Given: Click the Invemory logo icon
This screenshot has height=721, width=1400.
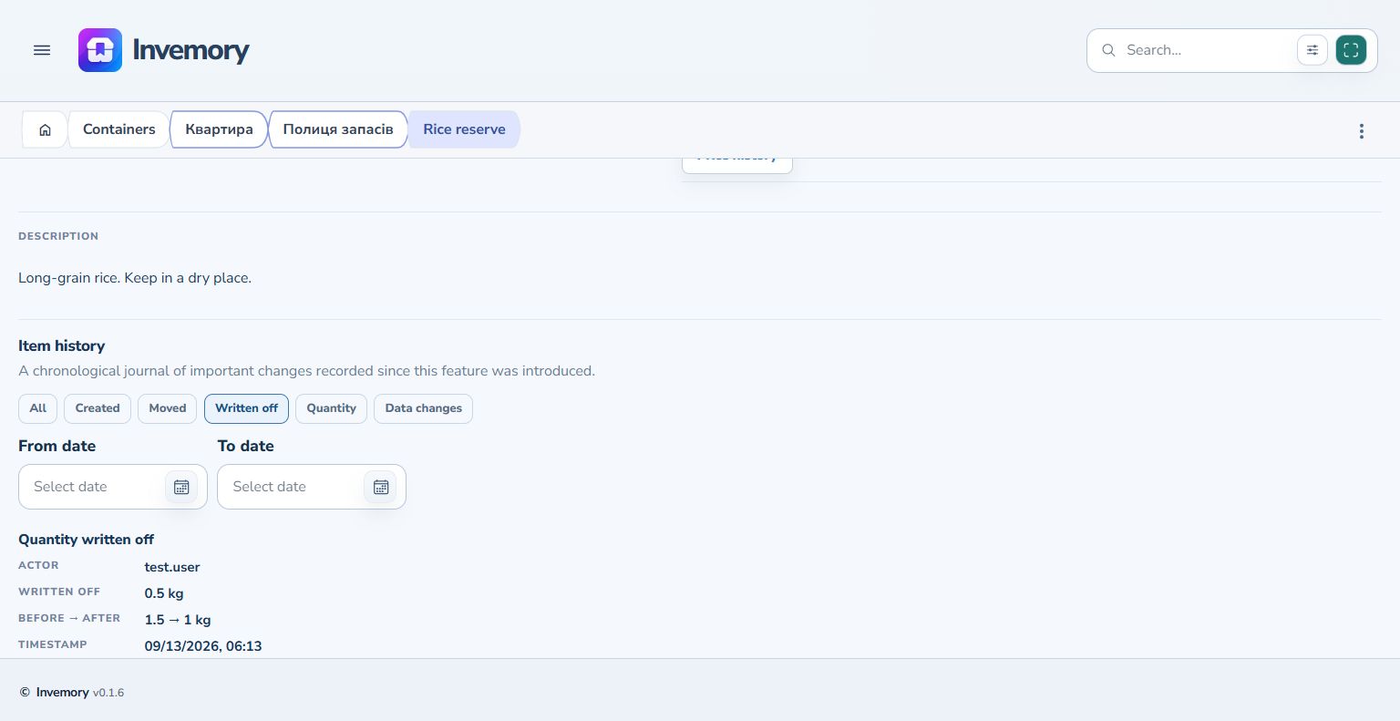Looking at the screenshot, I should pos(100,50).
